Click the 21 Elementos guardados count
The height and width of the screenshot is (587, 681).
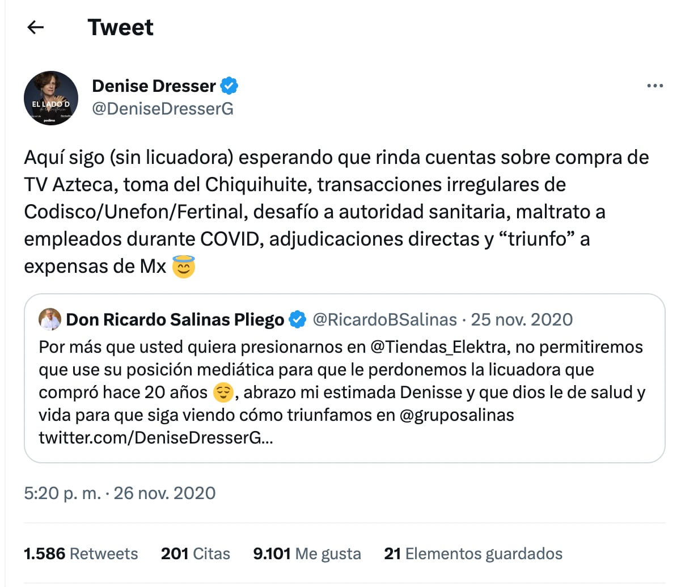click(x=473, y=554)
